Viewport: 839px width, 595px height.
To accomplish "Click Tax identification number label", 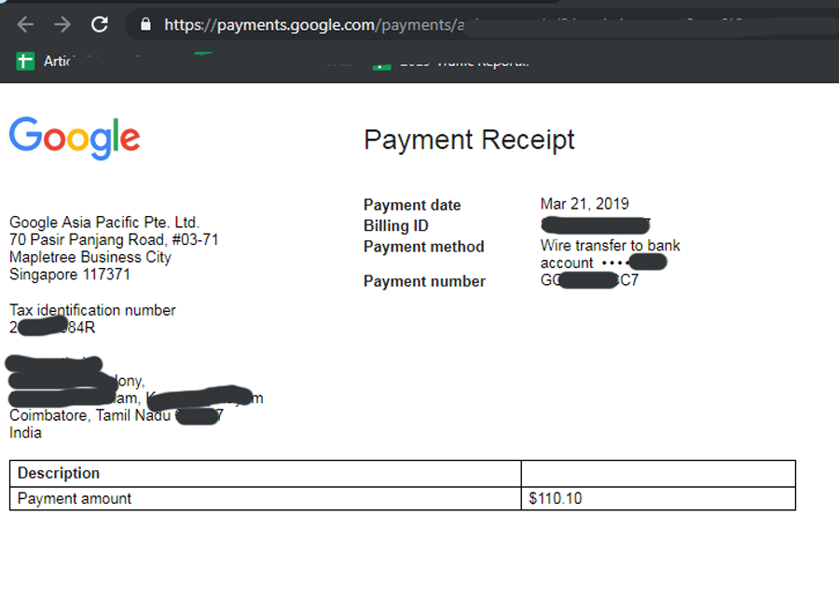I will tap(92, 310).
